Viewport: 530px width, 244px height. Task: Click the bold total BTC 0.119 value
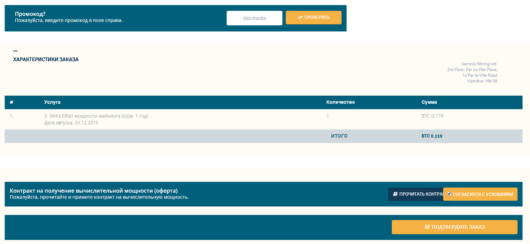point(432,136)
